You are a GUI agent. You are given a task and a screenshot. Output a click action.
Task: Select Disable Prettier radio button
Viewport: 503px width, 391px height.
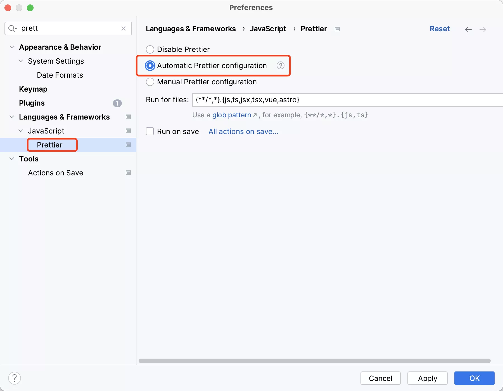point(150,49)
